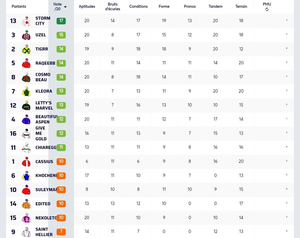The image size is (300, 238).
Task: Click Cassius's orange 10 score badge
Action: 61,161
